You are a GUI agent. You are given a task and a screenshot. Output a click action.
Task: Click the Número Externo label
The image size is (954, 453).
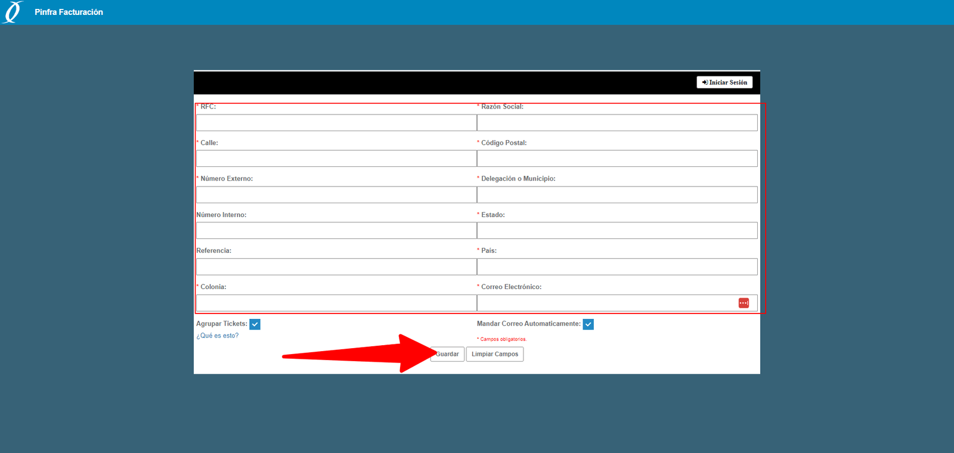(227, 179)
